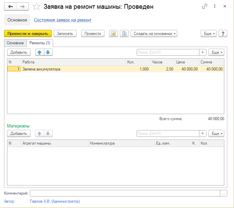Add a row to the materials table

coord(19,134)
